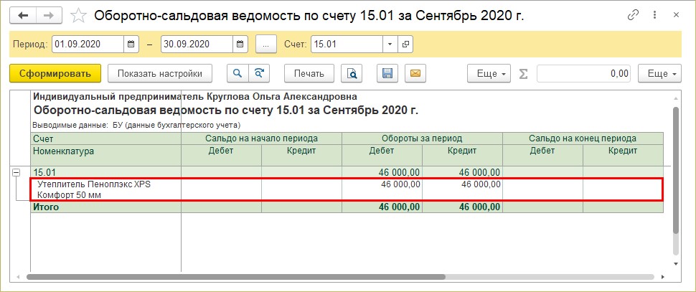Click Обороты за период header
The width and height of the screenshot is (696, 292).
pos(422,138)
